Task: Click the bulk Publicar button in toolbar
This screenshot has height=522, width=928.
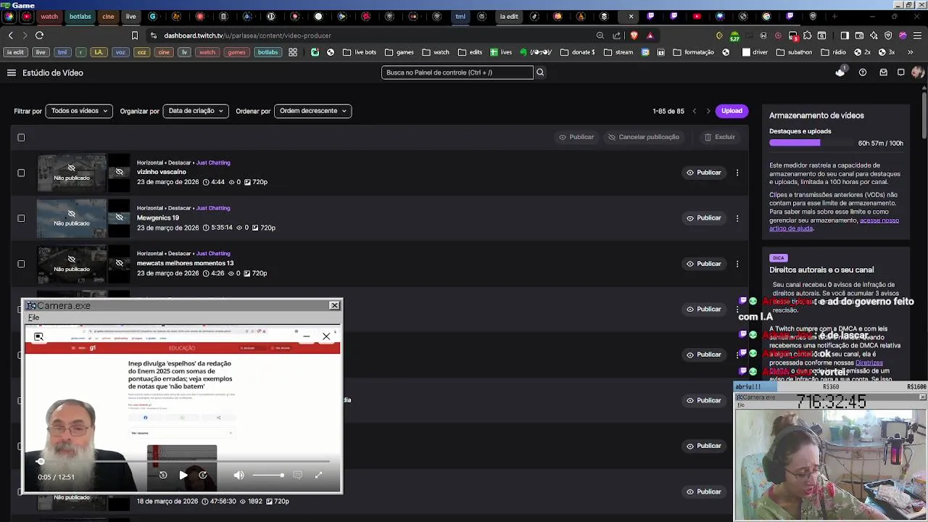Action: tap(576, 137)
